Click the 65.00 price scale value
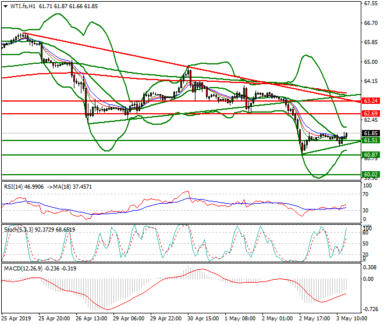384x325 pixels. (371, 62)
